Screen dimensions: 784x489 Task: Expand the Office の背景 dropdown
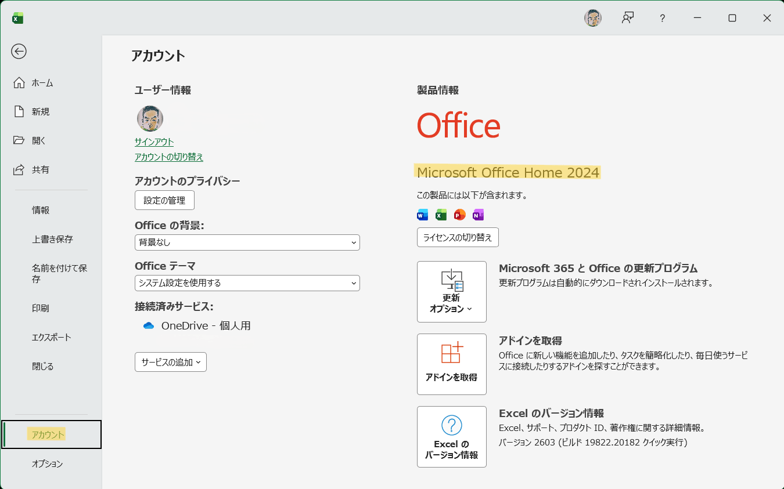click(247, 242)
